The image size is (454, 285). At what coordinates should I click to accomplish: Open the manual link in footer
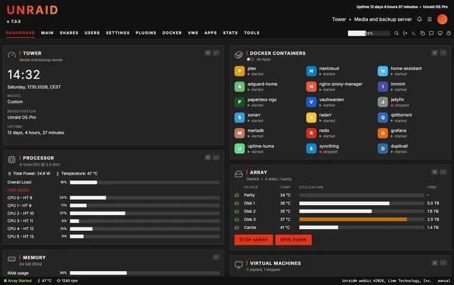pos(444,281)
